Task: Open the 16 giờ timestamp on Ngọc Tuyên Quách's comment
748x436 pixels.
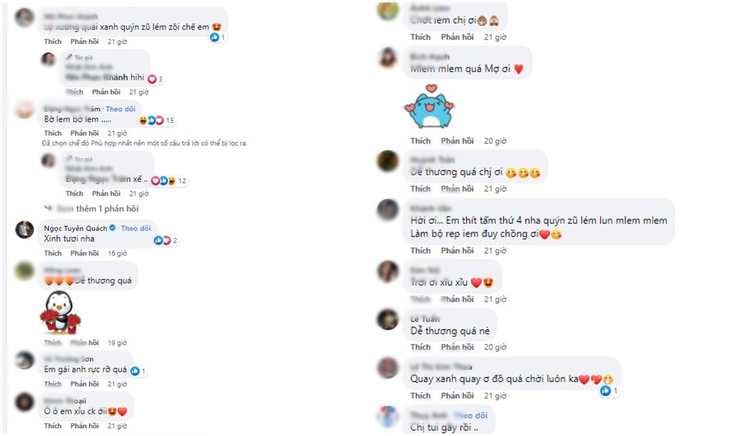Action: point(117,254)
